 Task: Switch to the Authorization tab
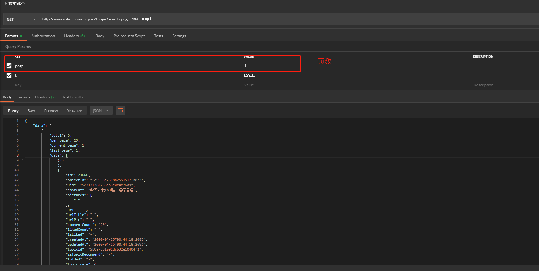(x=43, y=36)
